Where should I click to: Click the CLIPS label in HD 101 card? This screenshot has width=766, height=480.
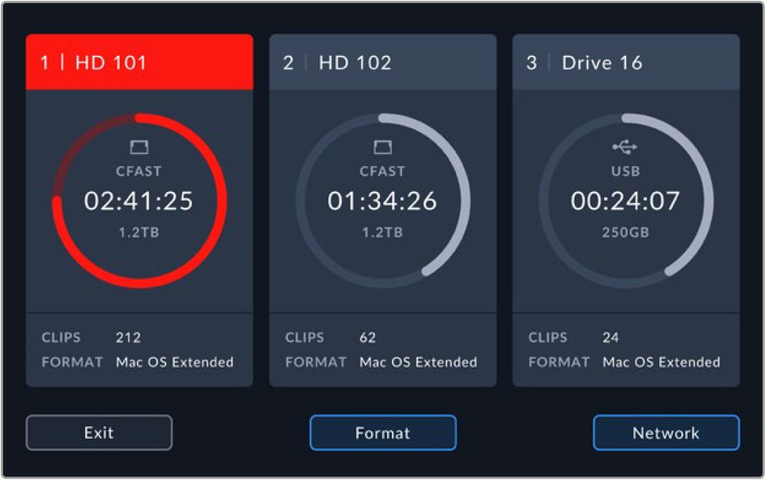[62, 337]
